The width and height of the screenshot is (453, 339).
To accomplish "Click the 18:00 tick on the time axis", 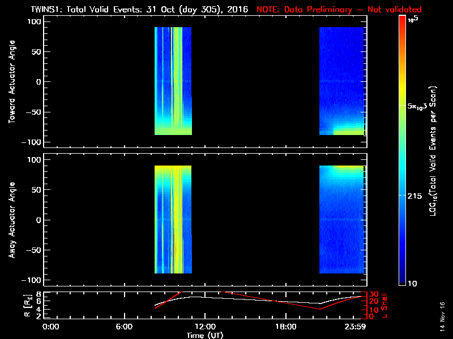I will (x=285, y=327).
